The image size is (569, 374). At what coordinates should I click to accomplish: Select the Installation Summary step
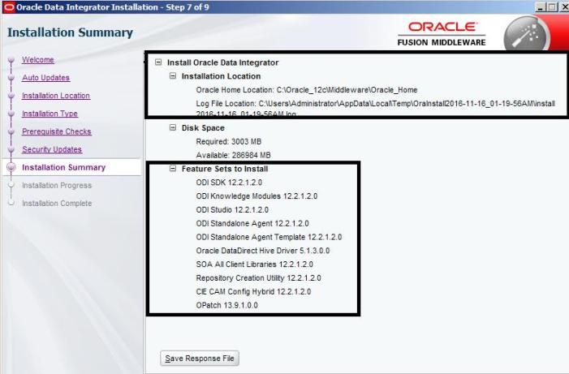(63, 167)
